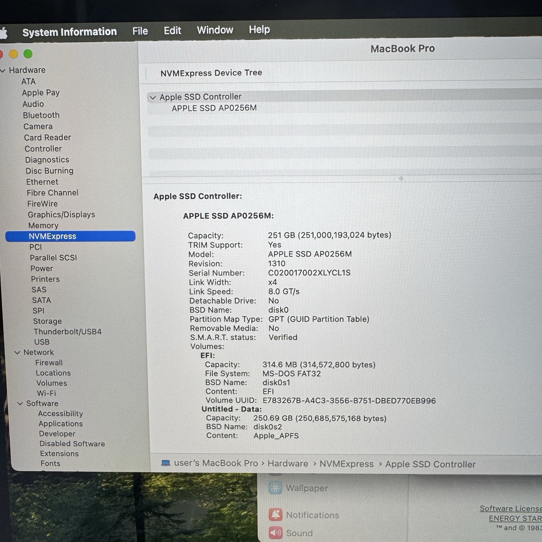542x542 pixels.
Task: Collapse the Hardware section in sidebar
Action: [3, 70]
